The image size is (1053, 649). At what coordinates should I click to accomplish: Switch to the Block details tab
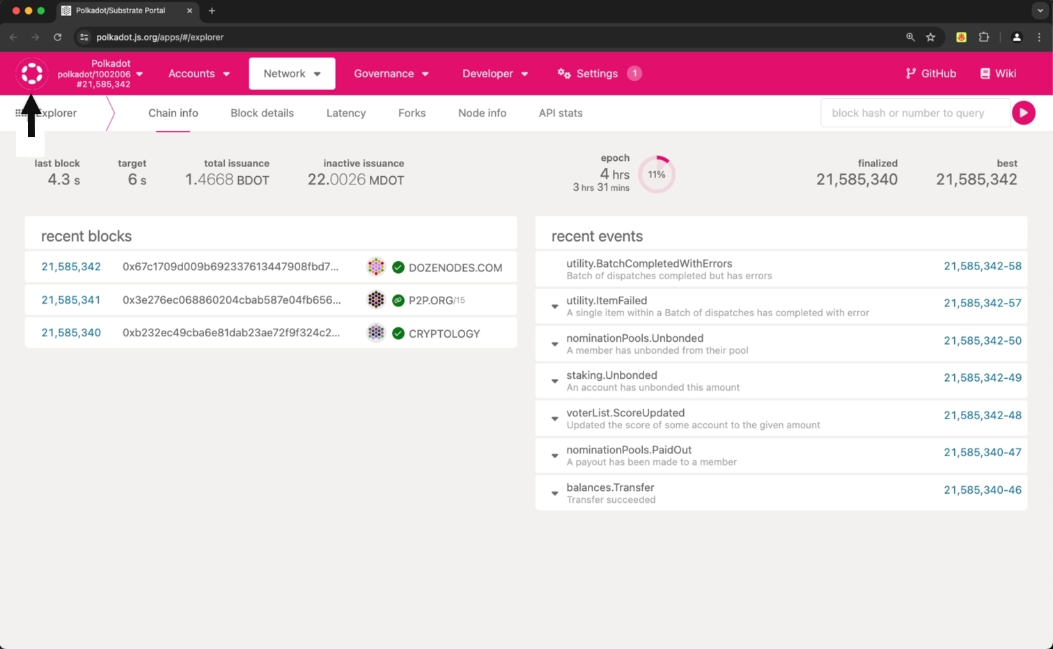pyautogui.click(x=262, y=113)
